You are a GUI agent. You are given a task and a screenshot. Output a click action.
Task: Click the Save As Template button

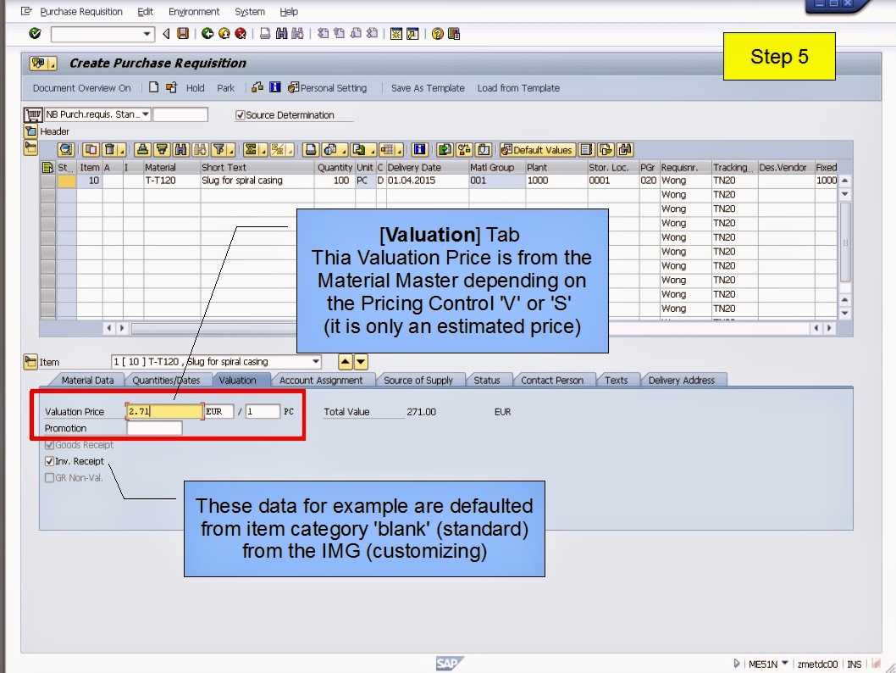tap(428, 87)
